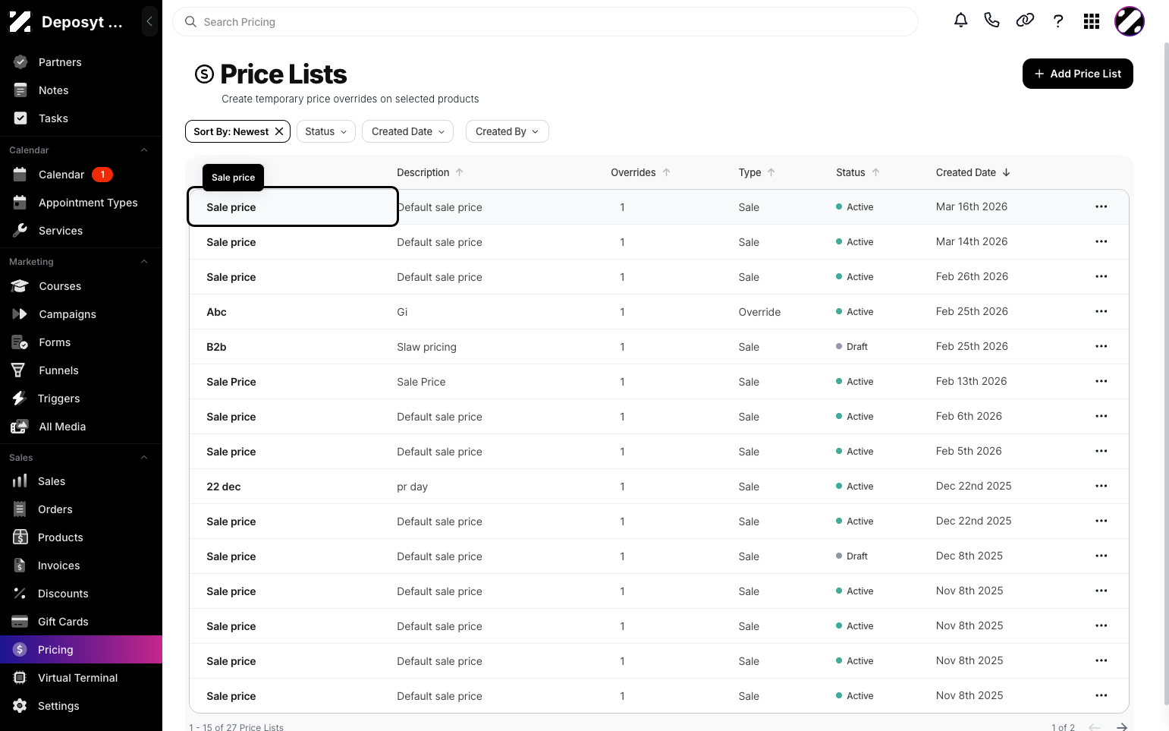Open Gift Cards in the sidebar
Image resolution: width=1169 pixels, height=731 pixels.
pos(81,622)
